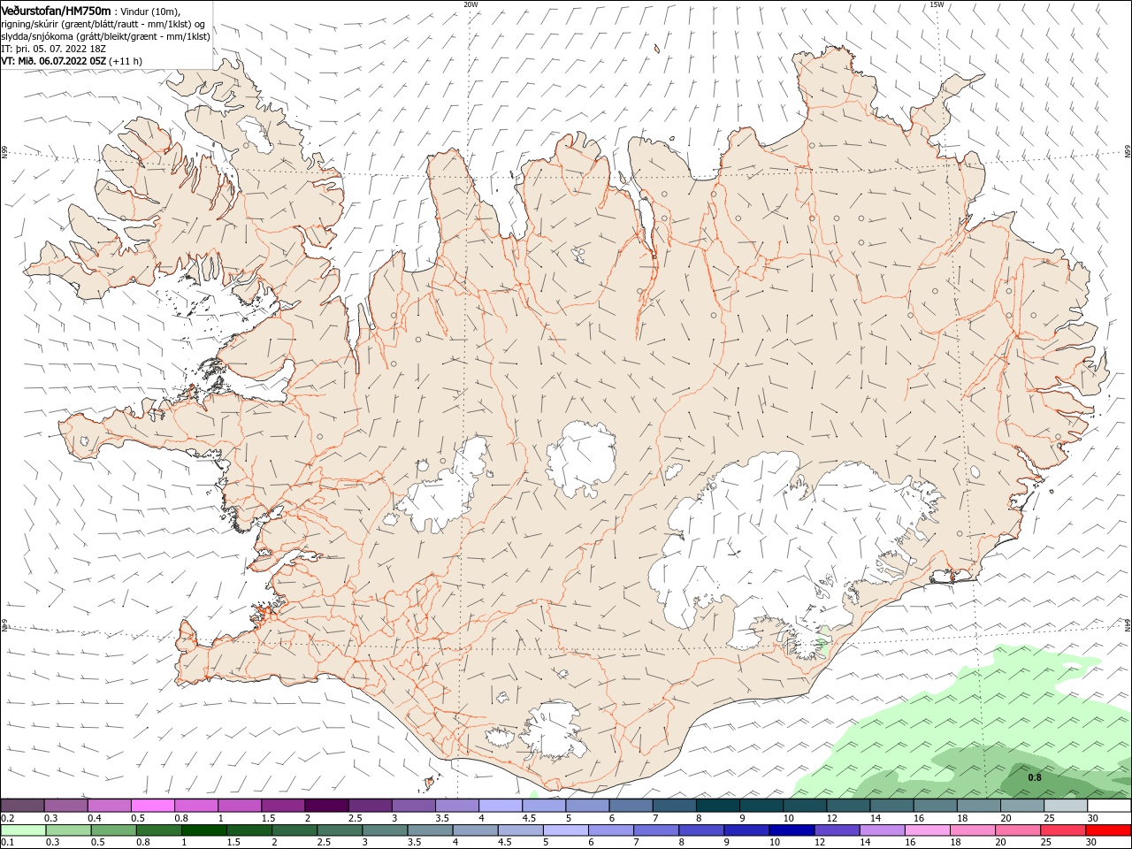The height and width of the screenshot is (849, 1132).
Task: Click the deep navy blue 10 swatch, lower row
Action: 792,831
